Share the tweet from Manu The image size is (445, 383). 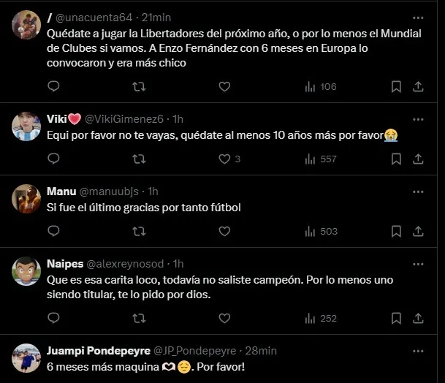[x=418, y=231]
